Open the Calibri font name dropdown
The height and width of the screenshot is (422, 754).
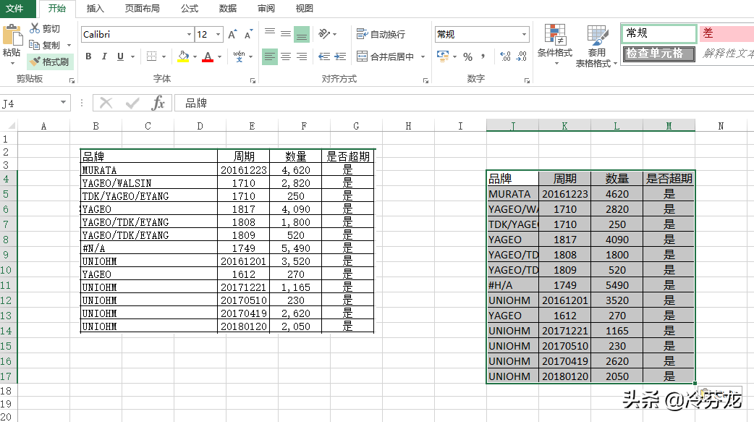tap(189, 34)
